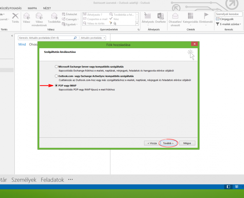Click the Továbbítás forward icon
This screenshot has width=244, height=198.
(x=54, y=16)
